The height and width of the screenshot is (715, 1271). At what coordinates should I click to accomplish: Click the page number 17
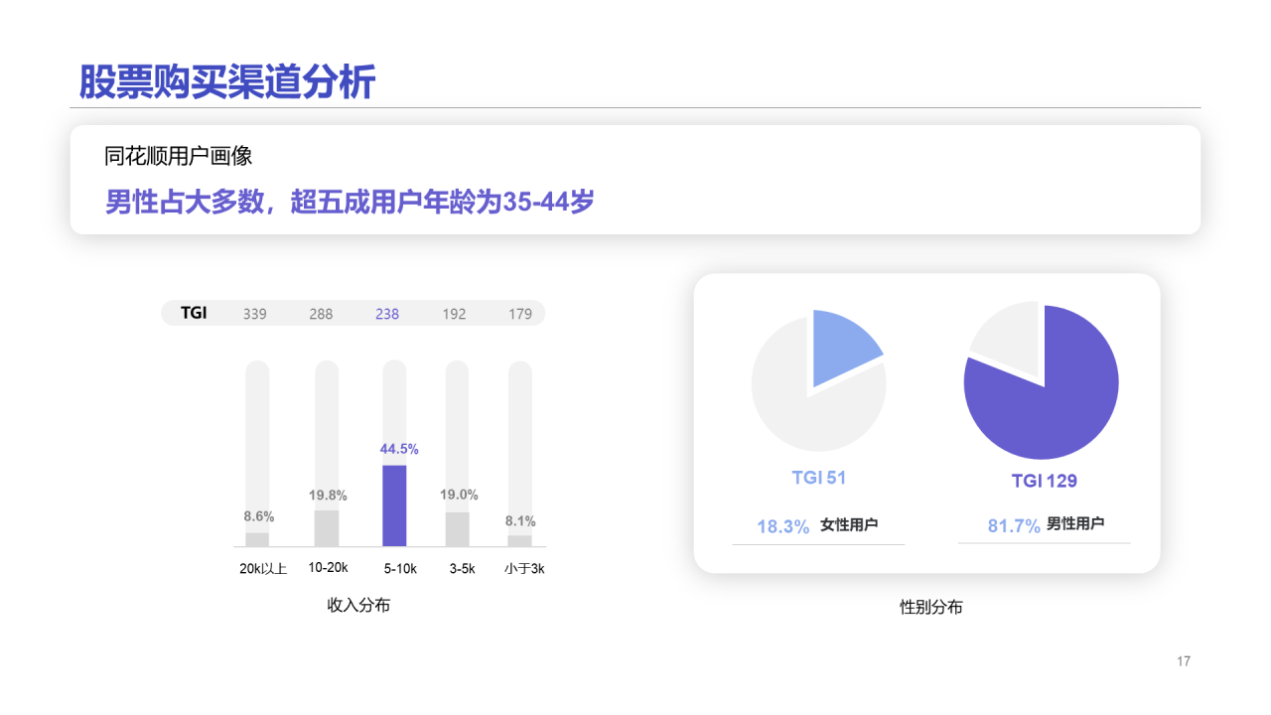click(x=1183, y=661)
